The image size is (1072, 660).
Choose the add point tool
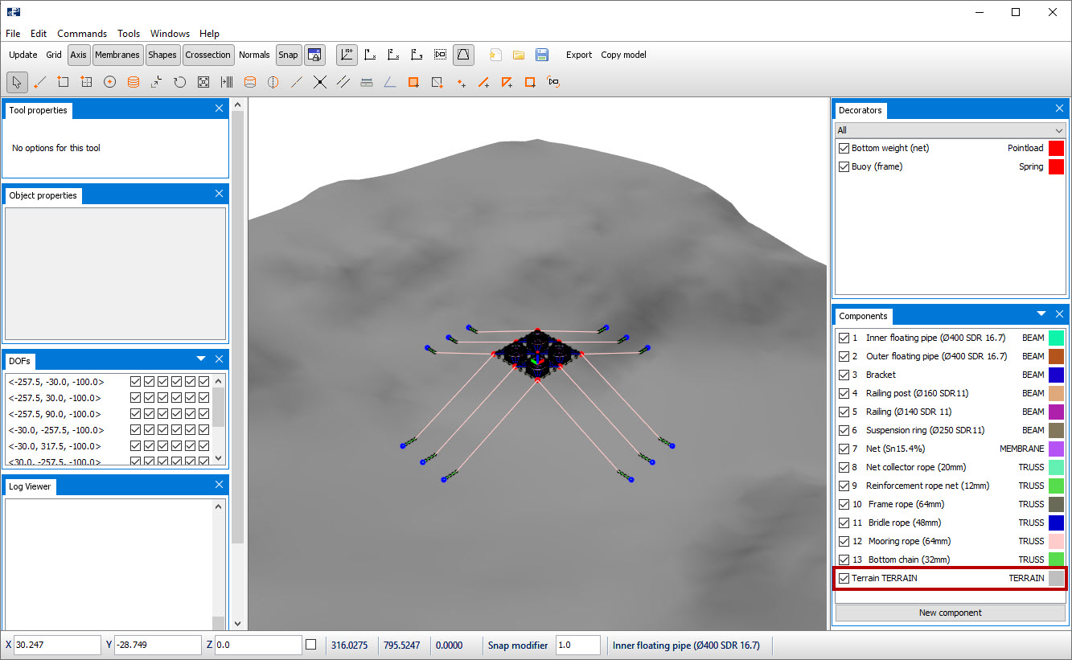[461, 82]
